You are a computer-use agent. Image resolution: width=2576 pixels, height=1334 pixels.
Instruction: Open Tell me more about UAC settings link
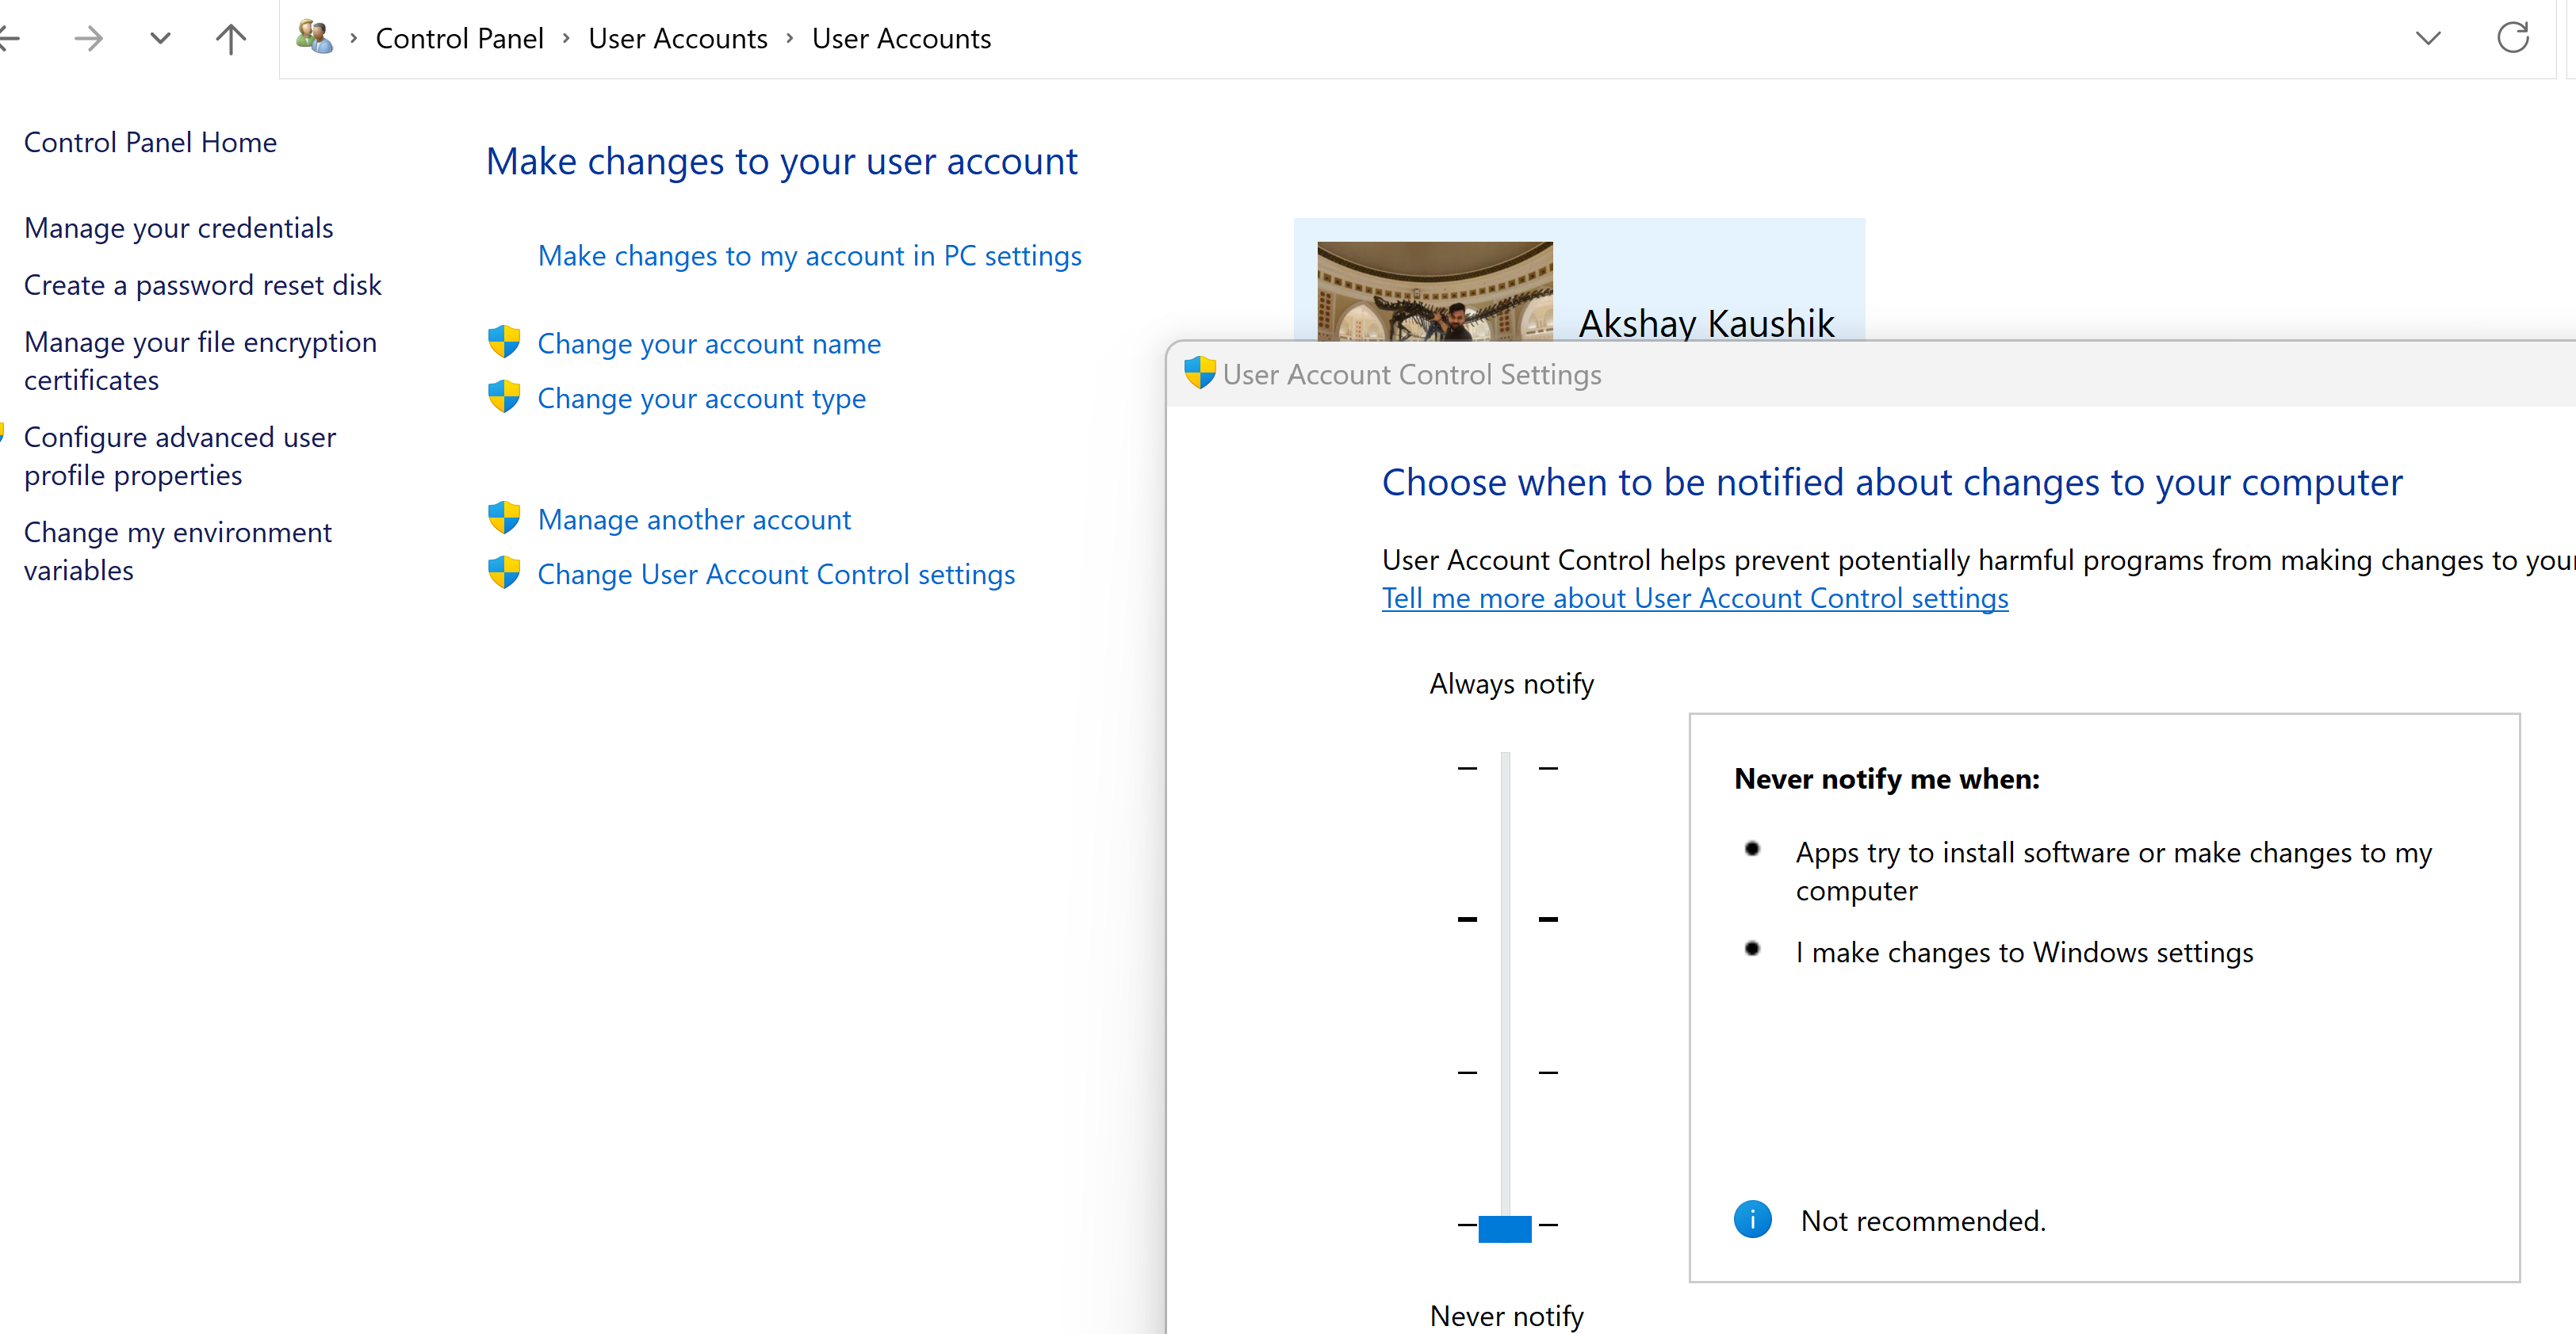pos(1695,598)
